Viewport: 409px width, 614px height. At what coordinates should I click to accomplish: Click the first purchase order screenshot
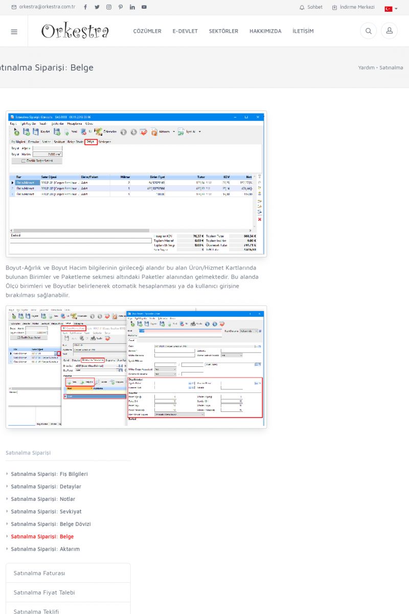[137, 184]
